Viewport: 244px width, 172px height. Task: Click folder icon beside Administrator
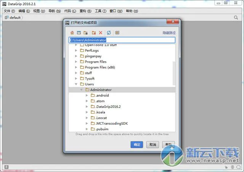(87, 90)
